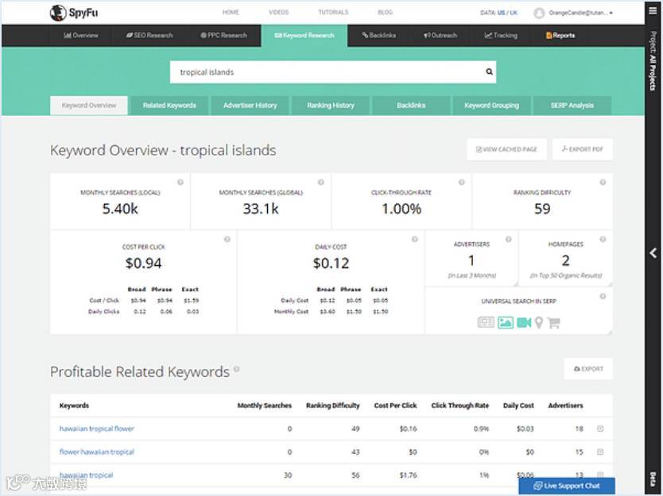
Task: Select US data region
Action: (501, 13)
